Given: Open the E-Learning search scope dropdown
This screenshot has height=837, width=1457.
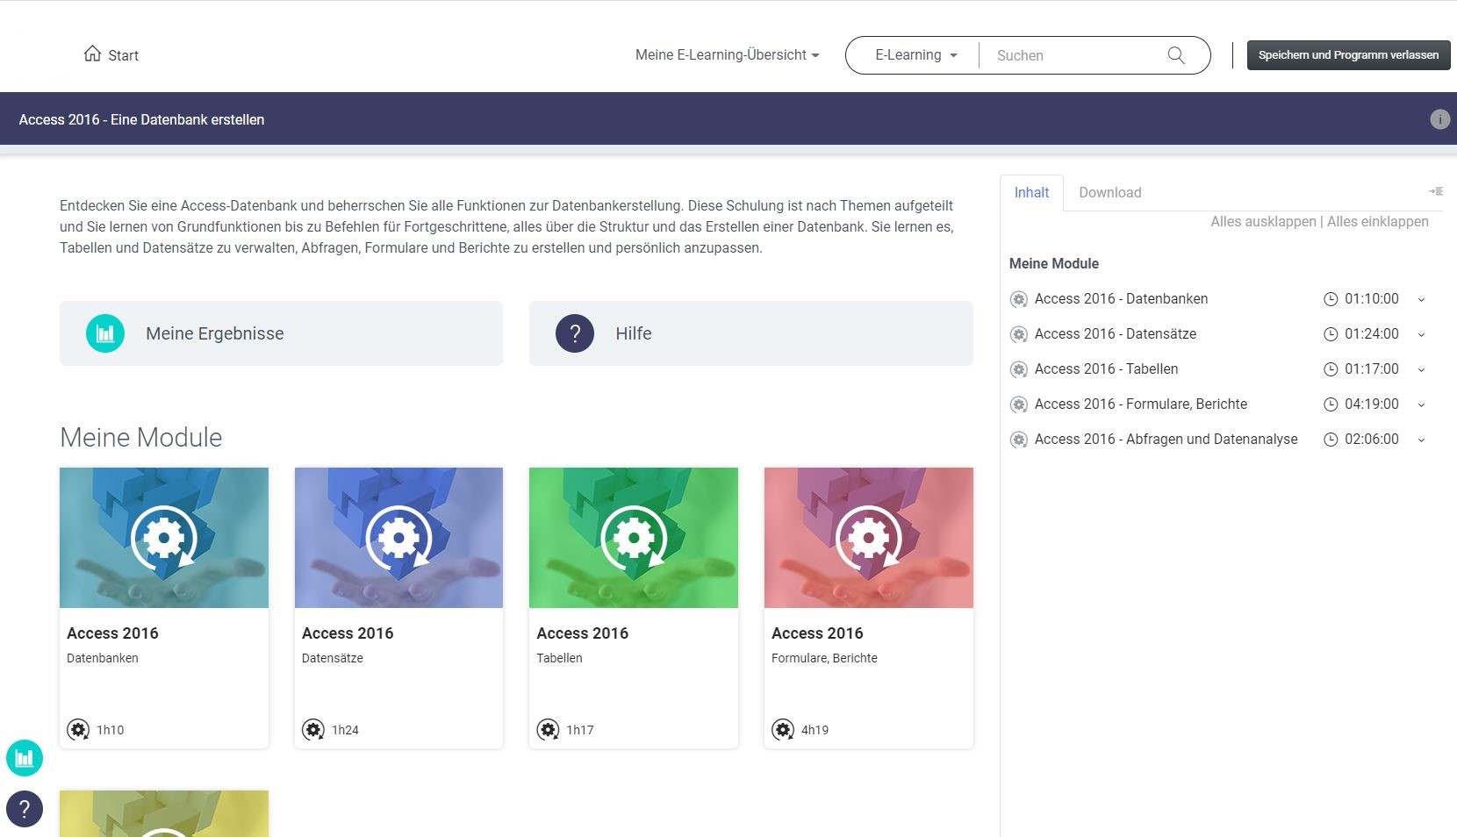Looking at the screenshot, I should click(x=915, y=54).
